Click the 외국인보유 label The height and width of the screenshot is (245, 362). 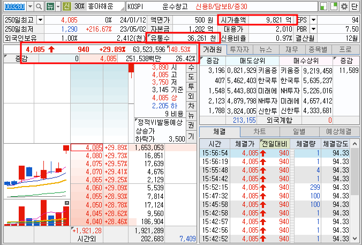tap(21, 38)
